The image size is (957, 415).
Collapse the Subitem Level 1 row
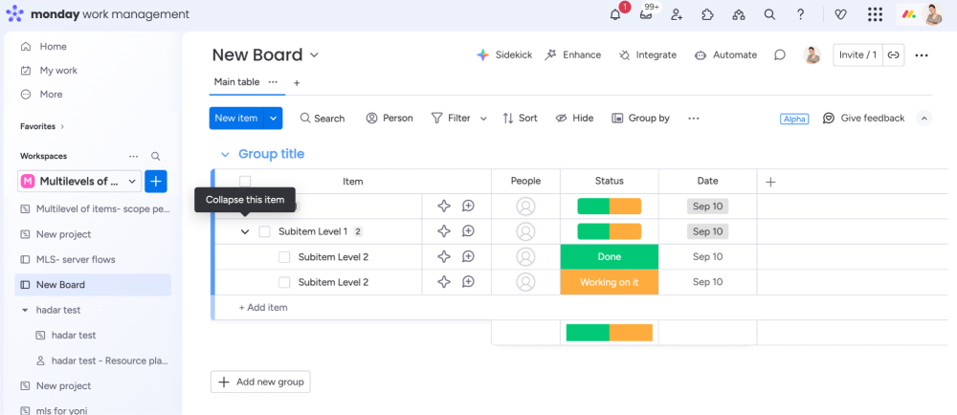[245, 231]
